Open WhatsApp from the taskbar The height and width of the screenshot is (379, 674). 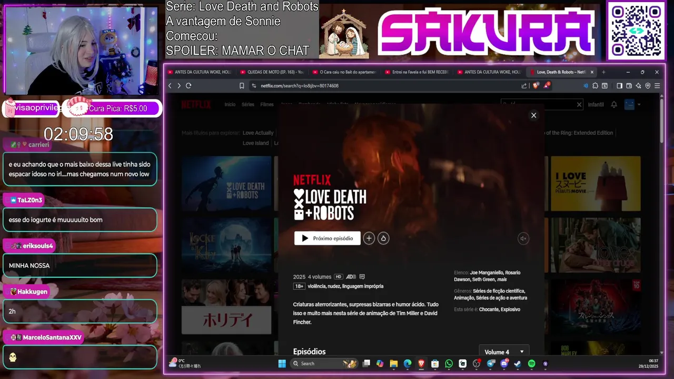[449, 364]
